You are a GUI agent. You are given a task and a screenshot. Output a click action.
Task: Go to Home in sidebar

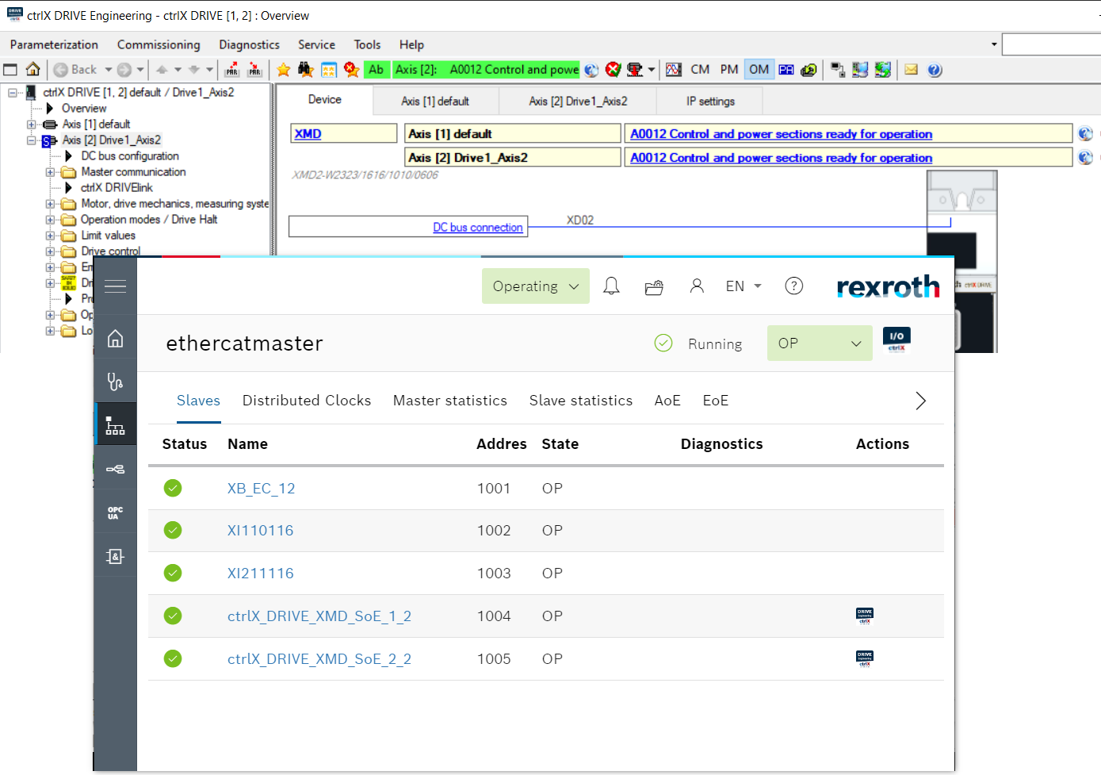click(x=115, y=340)
